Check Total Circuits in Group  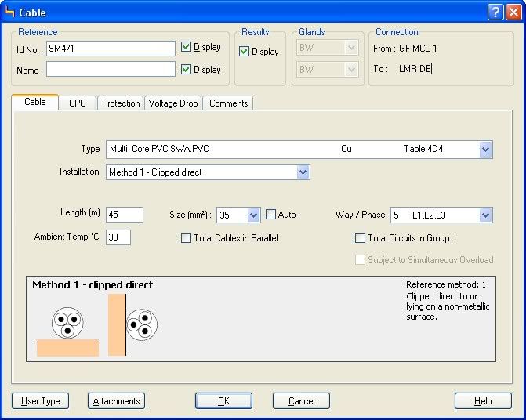click(360, 238)
